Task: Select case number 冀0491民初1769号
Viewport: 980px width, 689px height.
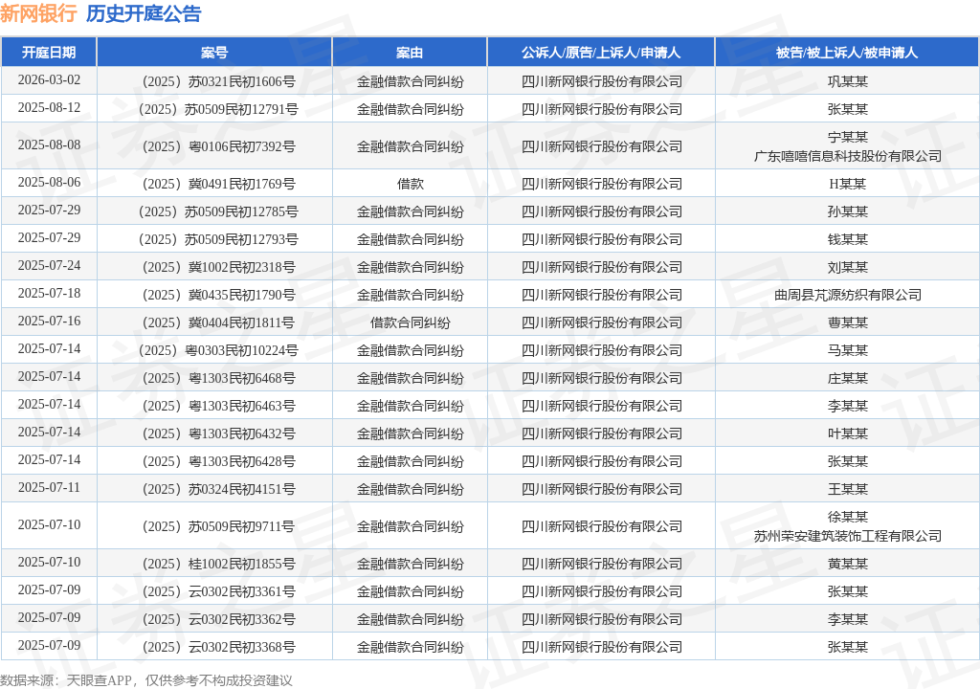Action: (219, 184)
